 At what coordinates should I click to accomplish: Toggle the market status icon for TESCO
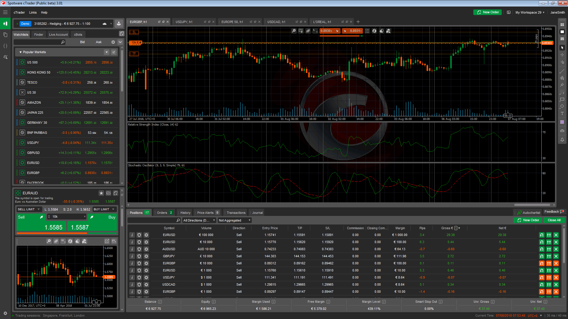pyautogui.click(x=22, y=82)
